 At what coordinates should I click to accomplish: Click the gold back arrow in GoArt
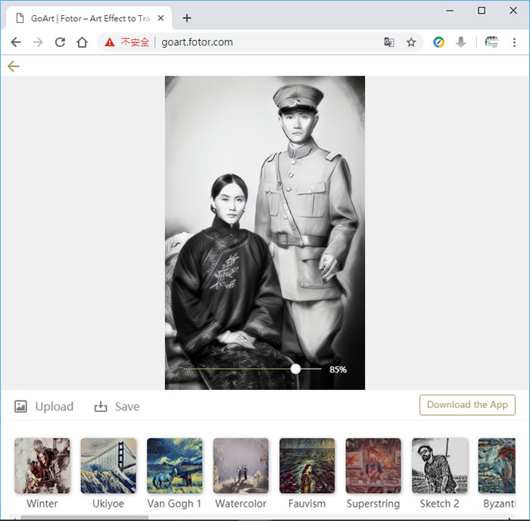(14, 67)
